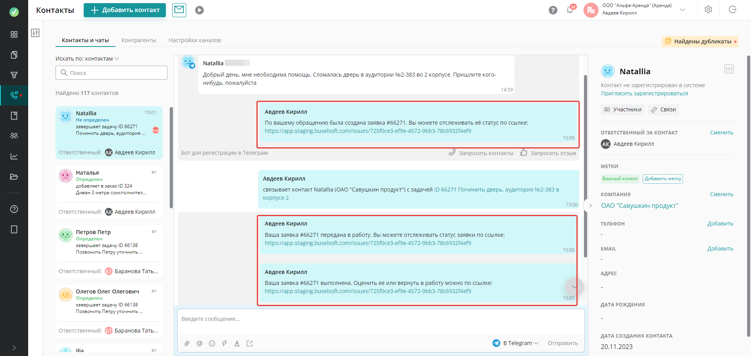Click the mail envelope button in header
This screenshot has width=751, height=356.
179,10
